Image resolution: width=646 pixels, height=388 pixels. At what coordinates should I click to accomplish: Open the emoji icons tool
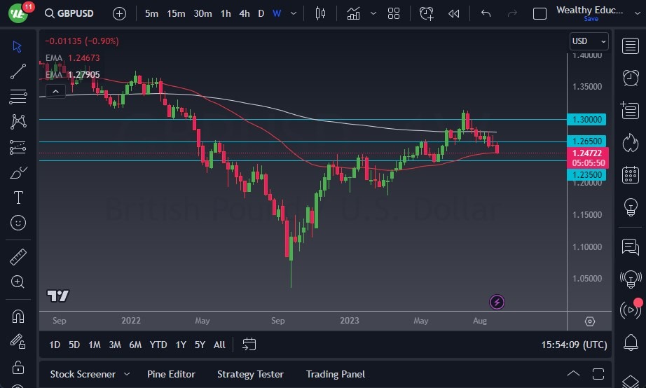[x=18, y=223]
